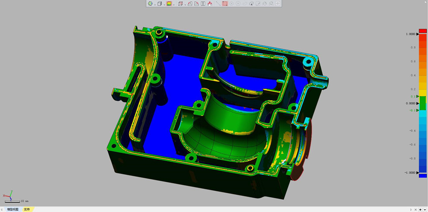Expand dropdown next to 3D box icon
The height and width of the screenshot is (212, 428).
(x=164, y=4)
